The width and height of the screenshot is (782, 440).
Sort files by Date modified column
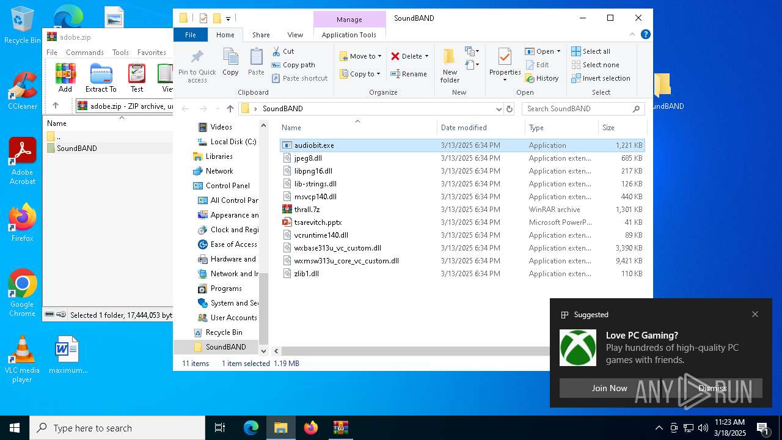pyautogui.click(x=481, y=128)
